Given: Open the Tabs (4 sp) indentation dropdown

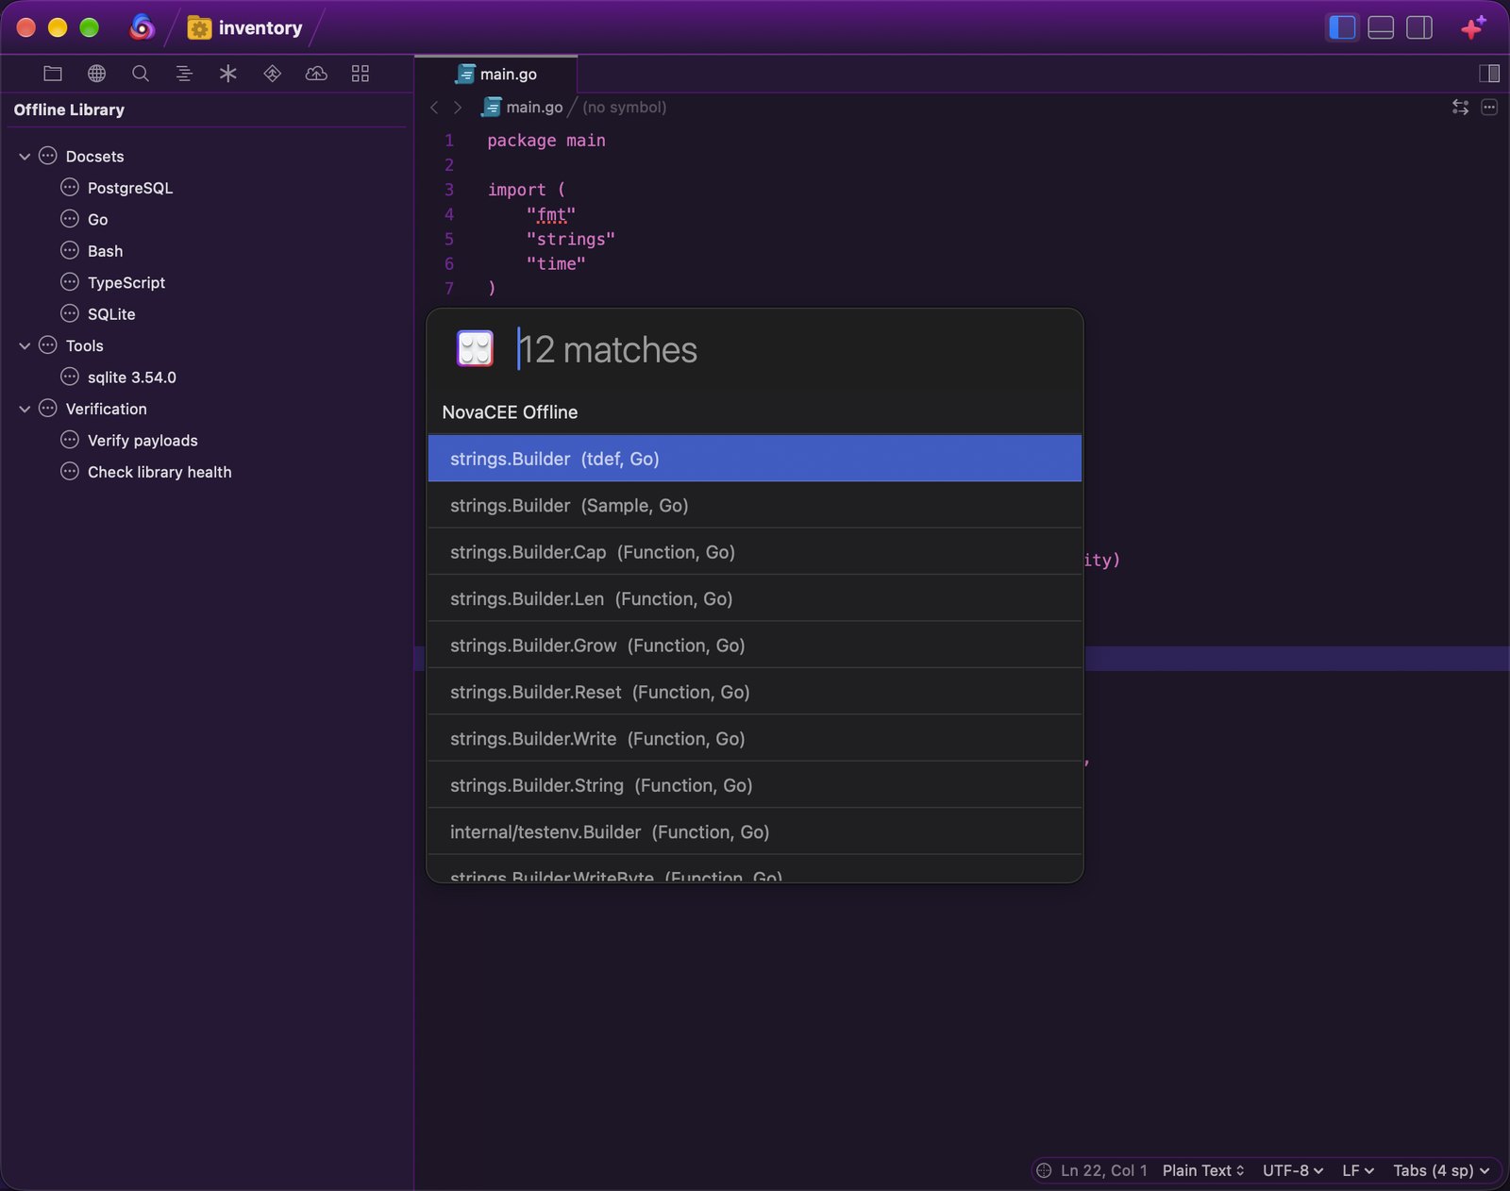Looking at the screenshot, I should pyautogui.click(x=1441, y=1170).
